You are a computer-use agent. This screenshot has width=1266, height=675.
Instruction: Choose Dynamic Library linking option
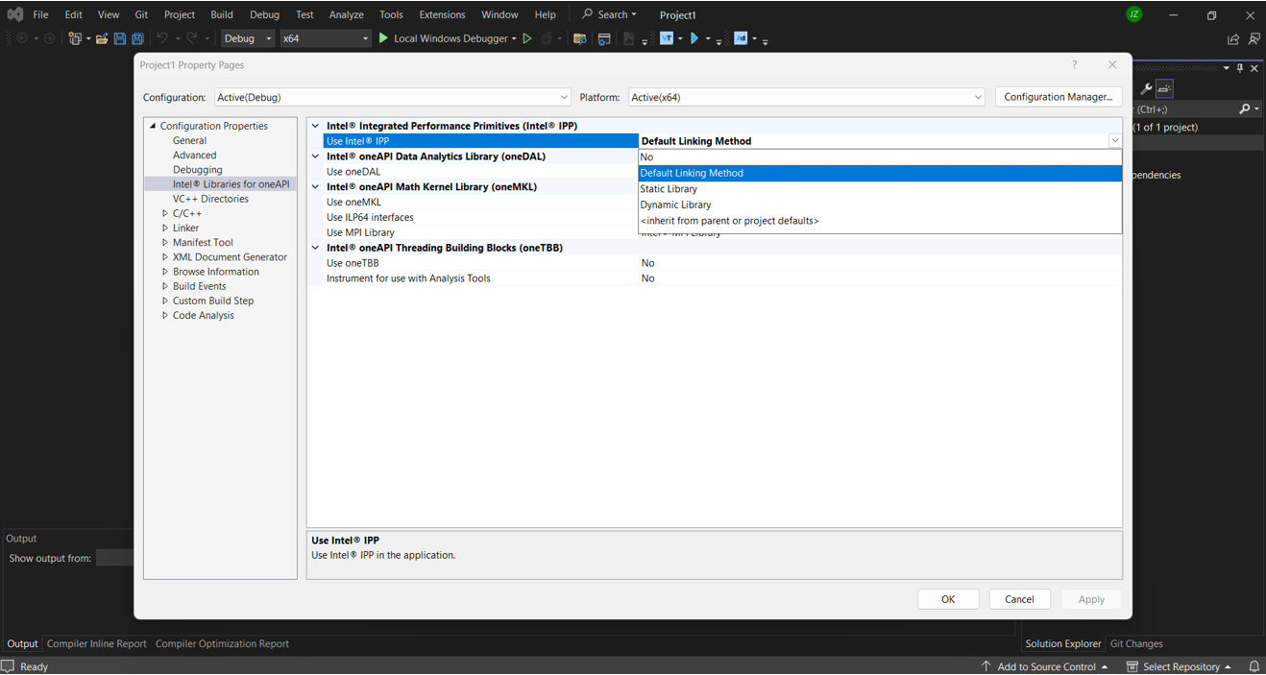(675, 205)
